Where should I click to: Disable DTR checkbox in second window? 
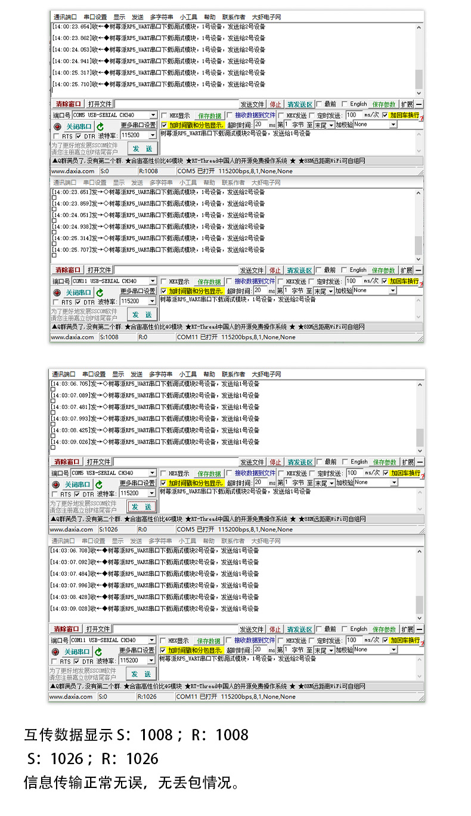79,303
